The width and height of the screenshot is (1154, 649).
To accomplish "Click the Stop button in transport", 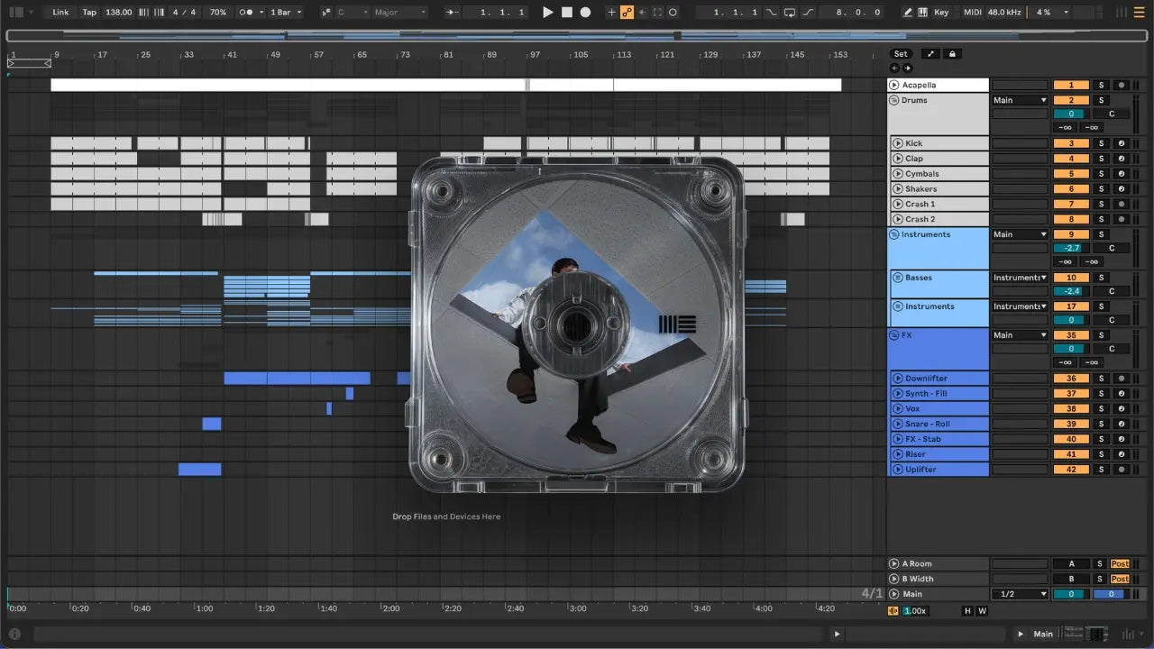I will [566, 13].
